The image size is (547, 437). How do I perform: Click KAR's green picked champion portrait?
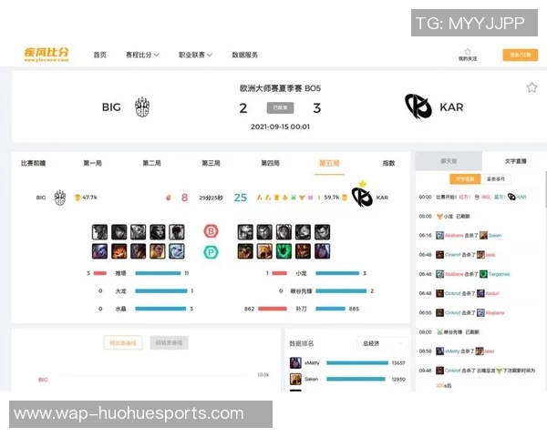pos(284,251)
